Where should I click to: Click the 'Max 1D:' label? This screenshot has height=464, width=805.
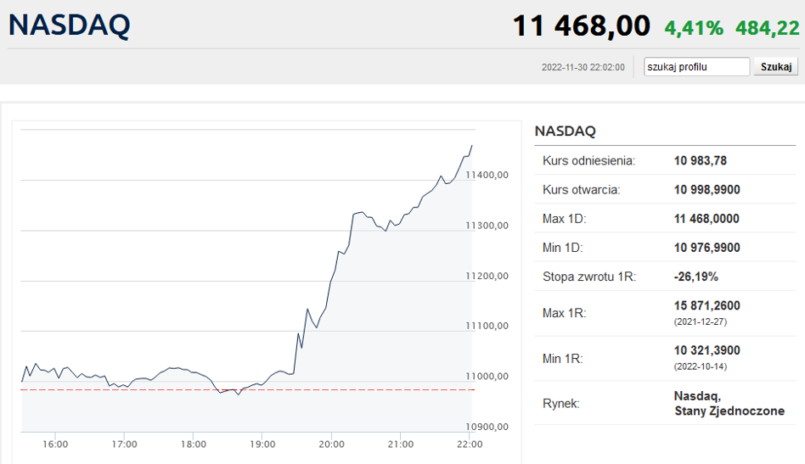(x=564, y=218)
